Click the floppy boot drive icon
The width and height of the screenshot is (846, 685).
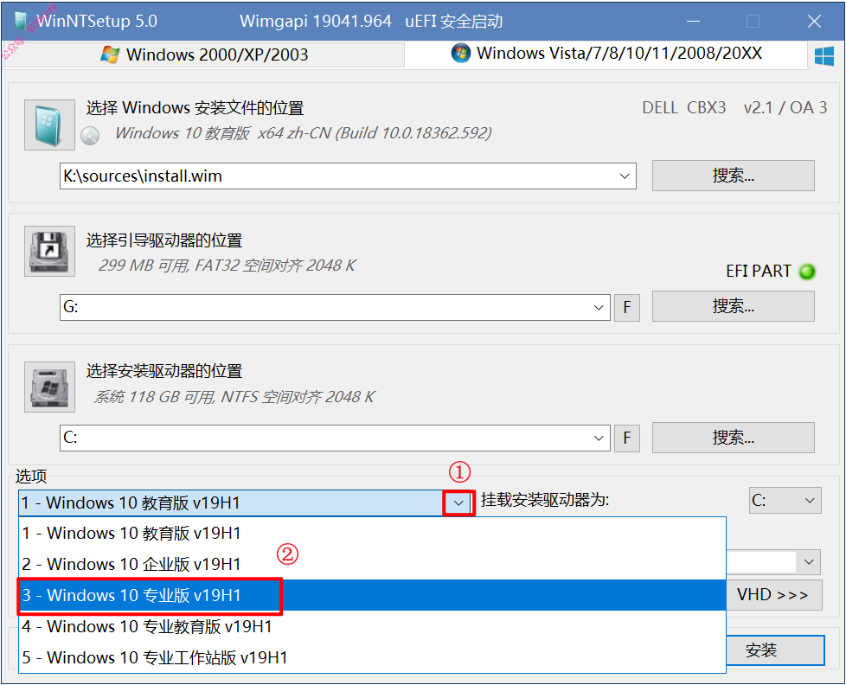tap(49, 252)
